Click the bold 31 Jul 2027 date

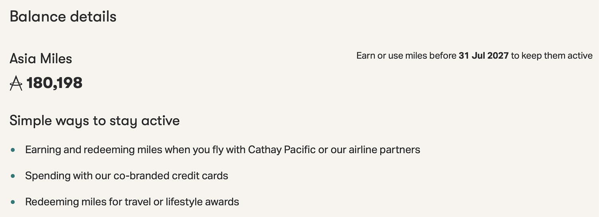click(483, 56)
